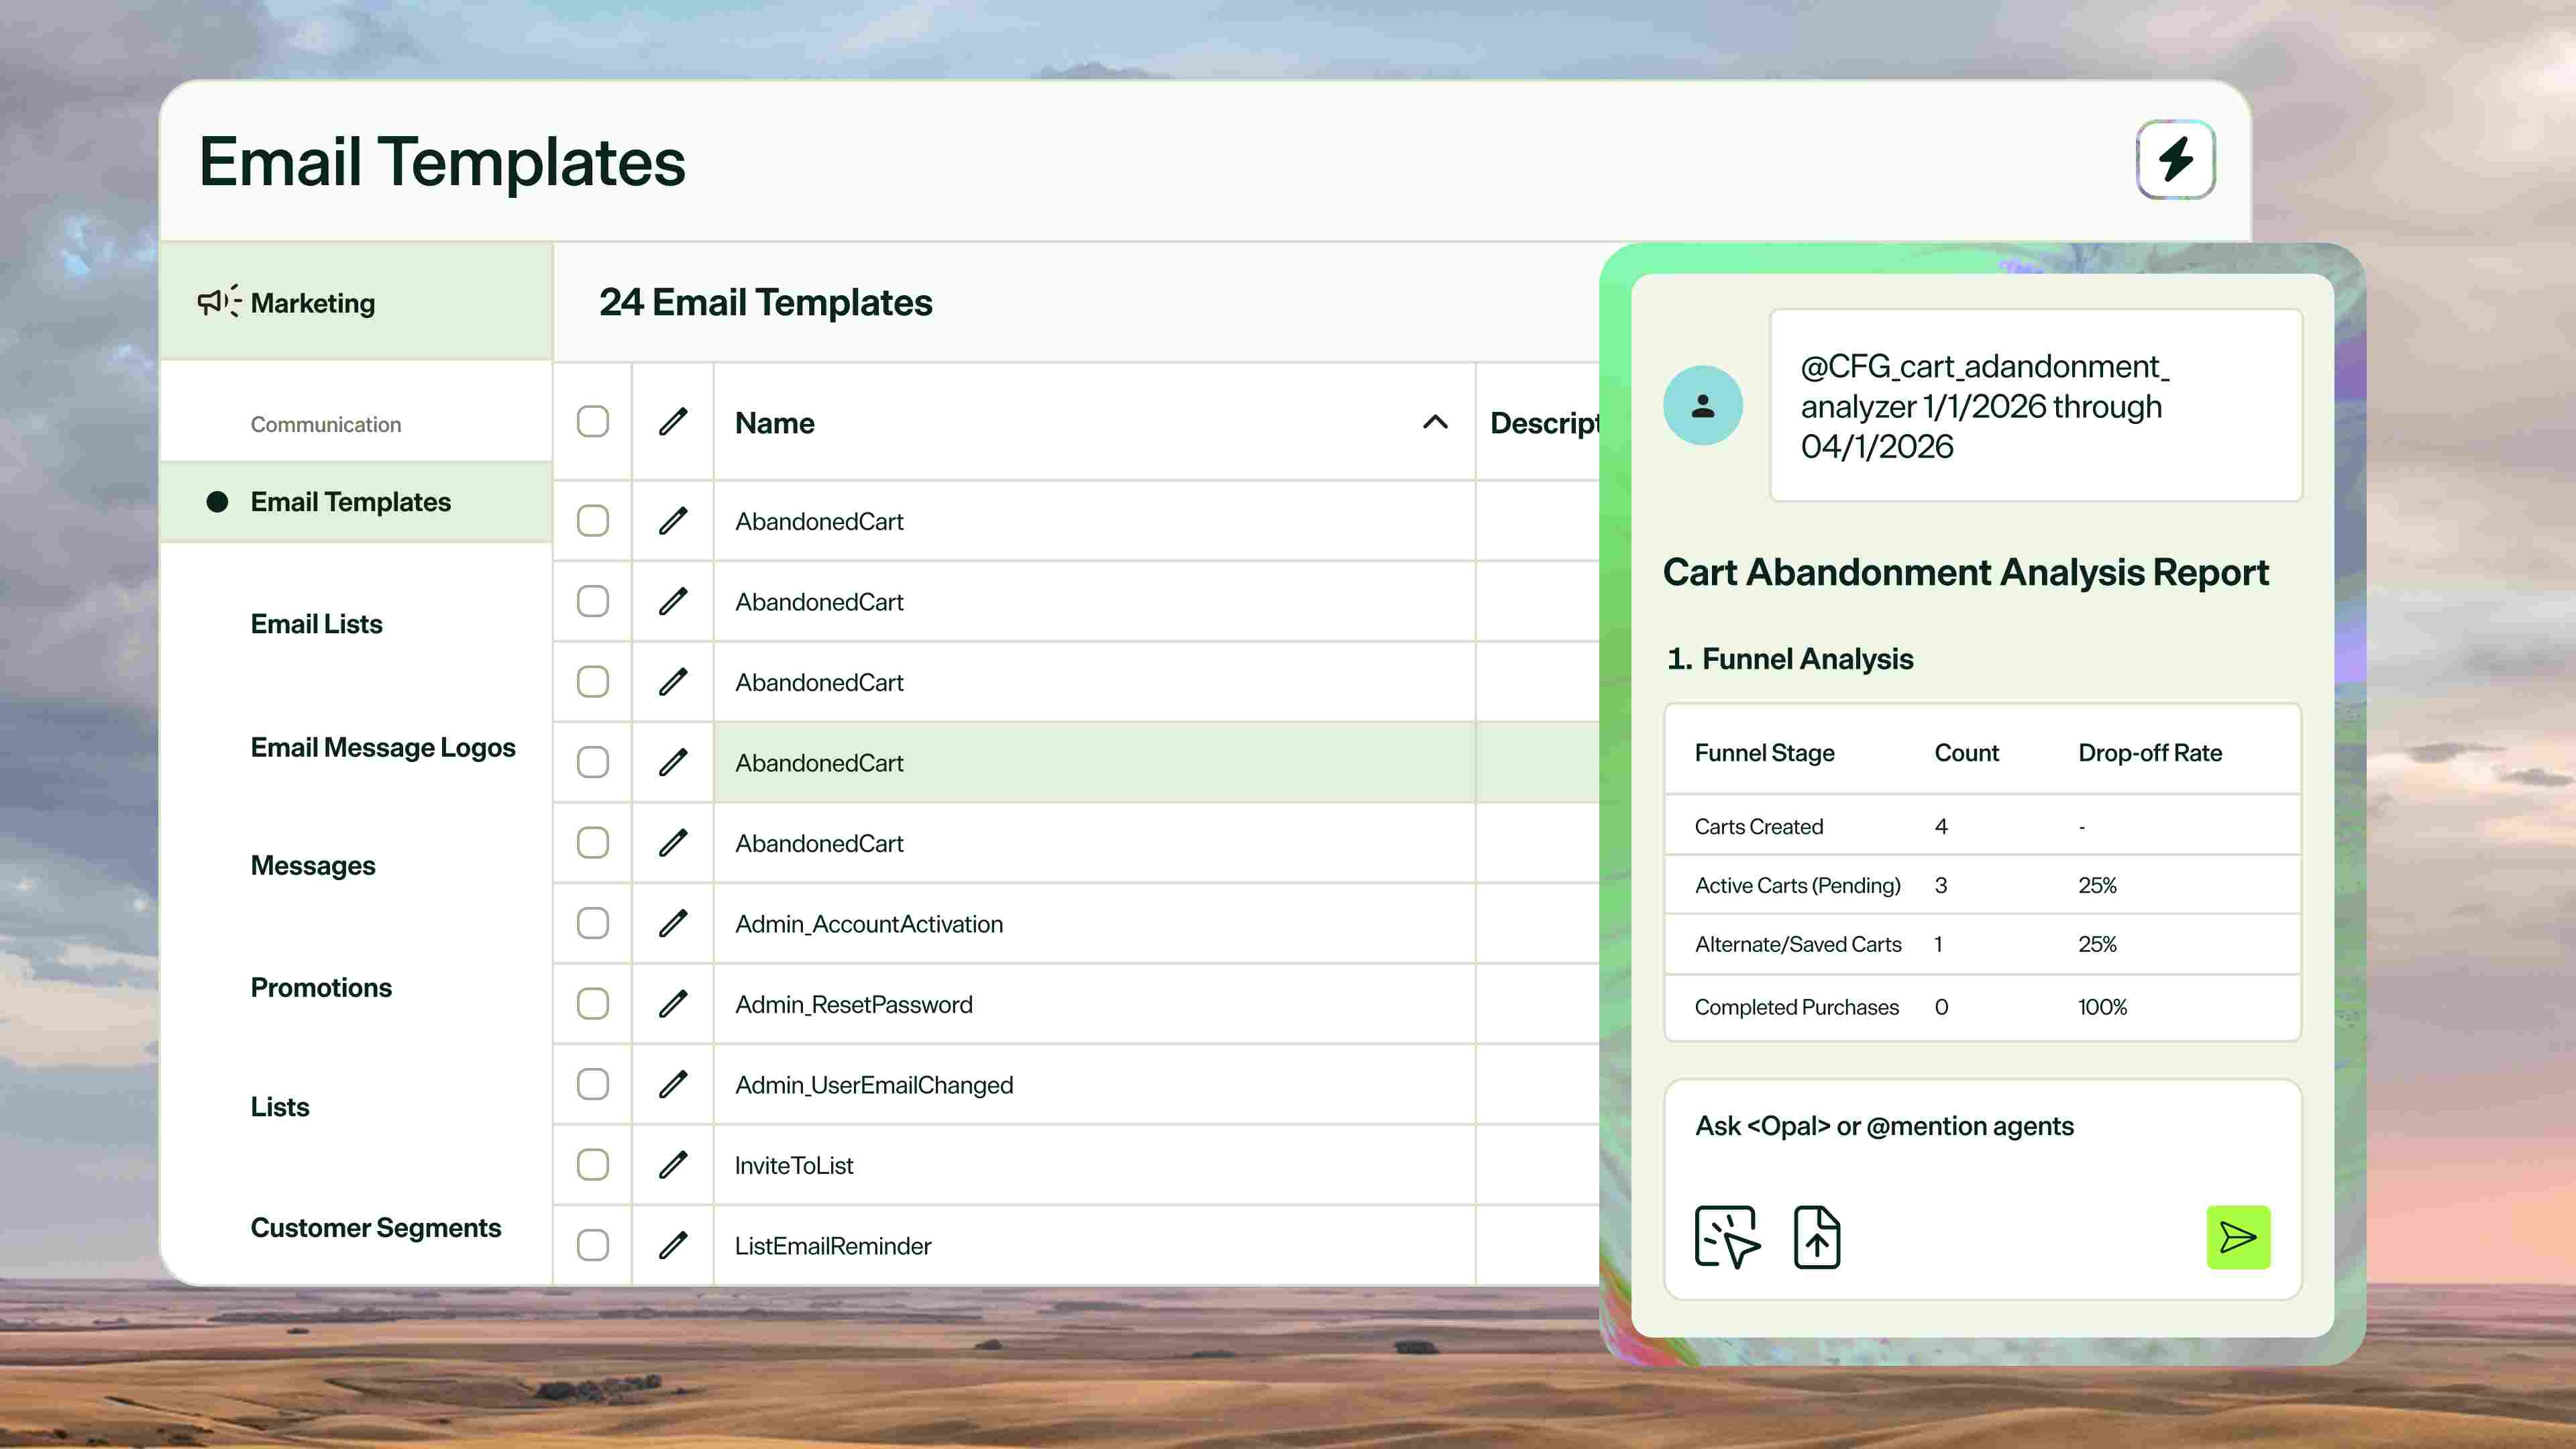Select Email Templates in the sidebar
Viewport: 2576px width, 1449px height.
(x=356, y=502)
